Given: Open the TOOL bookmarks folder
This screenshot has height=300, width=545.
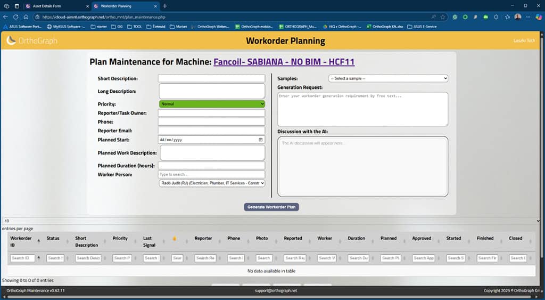Looking at the screenshot, I should click(135, 27).
